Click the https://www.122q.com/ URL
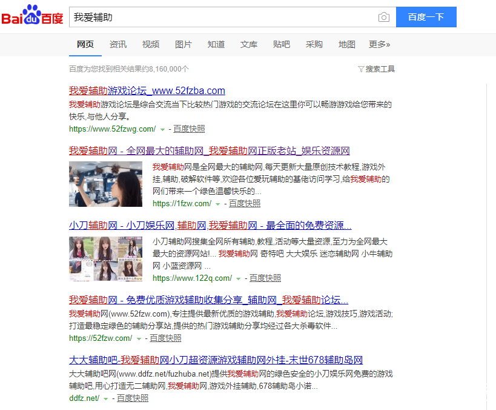This screenshot has width=496, height=410. (193, 278)
